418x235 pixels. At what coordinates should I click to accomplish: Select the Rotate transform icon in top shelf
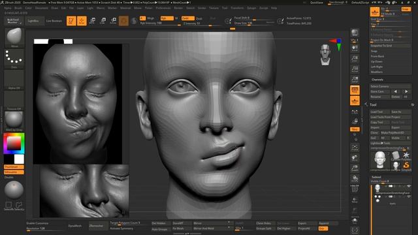click(x=113, y=21)
